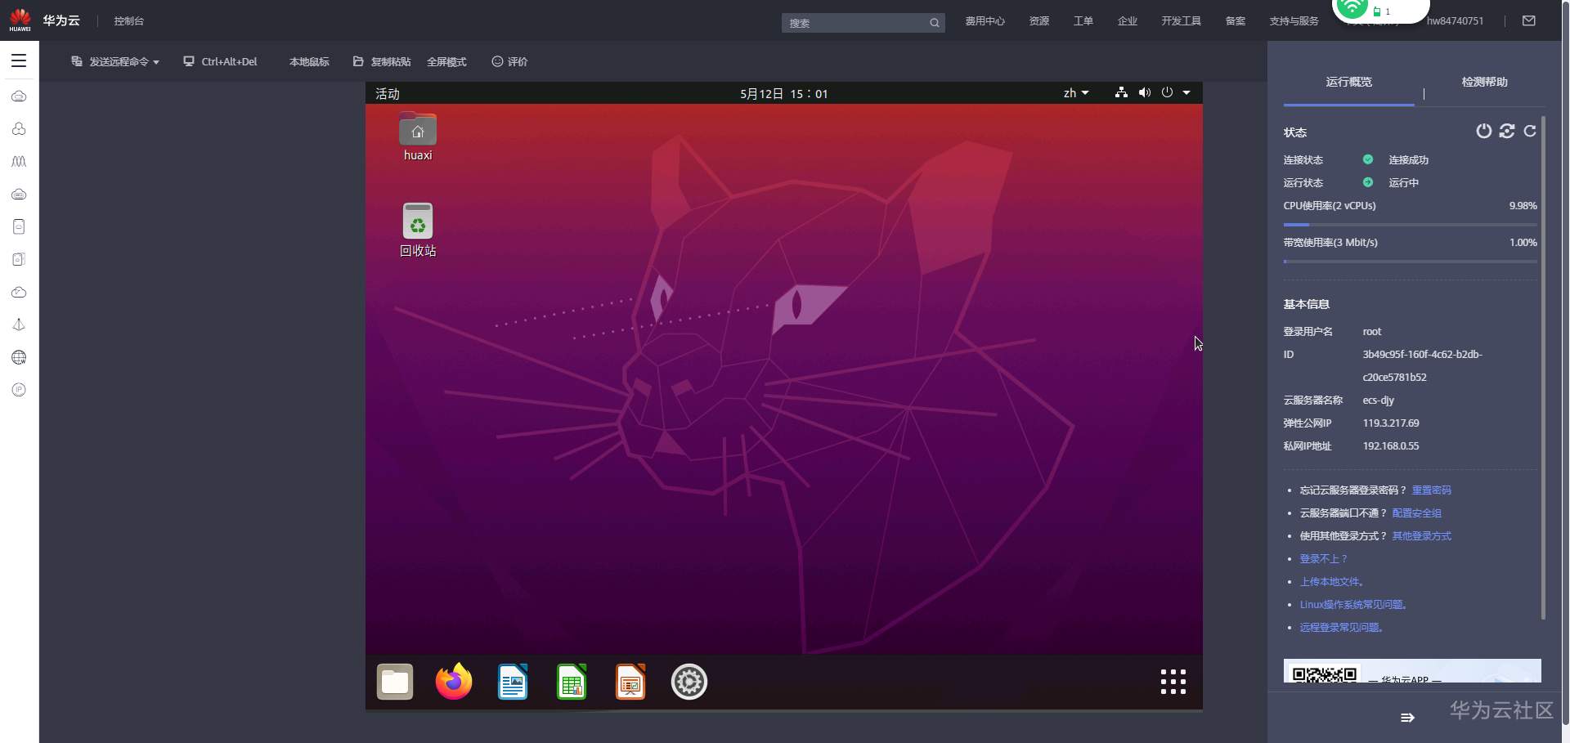Click the 活动 Activities button

[388, 94]
